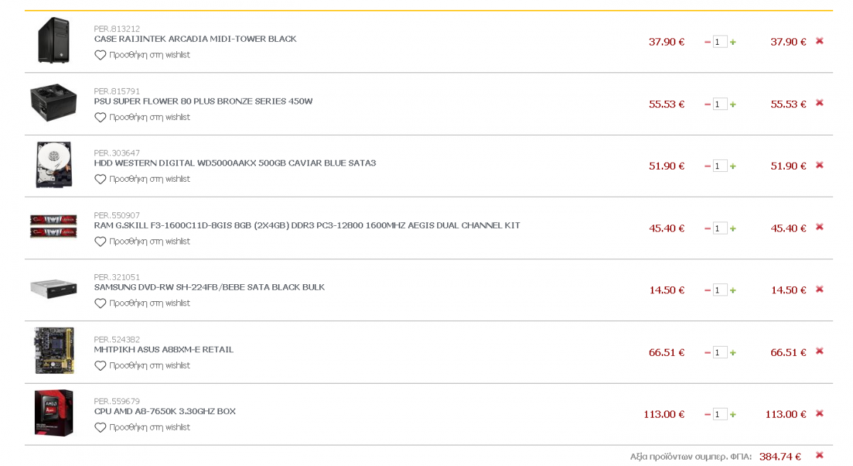This screenshot has height=466, width=853.
Task: Click the heart icon for WD HDD
Action: (x=100, y=179)
